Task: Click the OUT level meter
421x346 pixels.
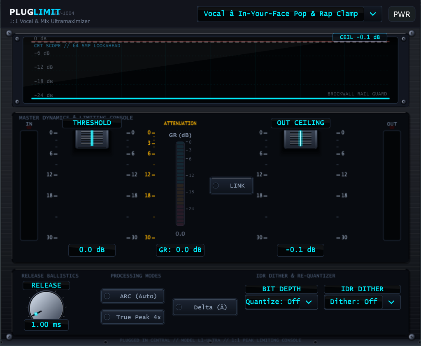Action: [x=392, y=185]
